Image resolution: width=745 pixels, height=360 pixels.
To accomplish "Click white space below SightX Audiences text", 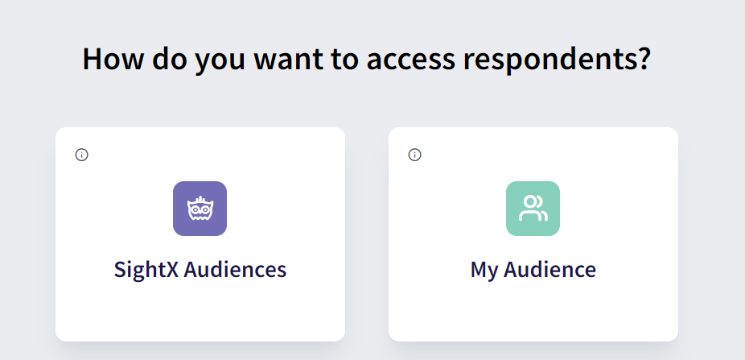I will click(x=200, y=312).
